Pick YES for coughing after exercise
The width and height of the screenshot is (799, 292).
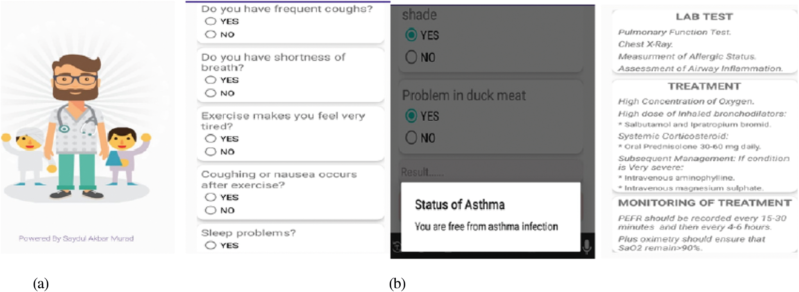211,197
